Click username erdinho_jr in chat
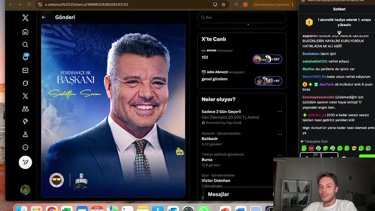Viewport: 375px width, 211px height. 316,115
